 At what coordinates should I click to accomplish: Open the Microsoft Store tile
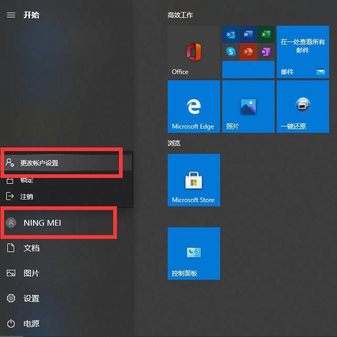(193, 180)
